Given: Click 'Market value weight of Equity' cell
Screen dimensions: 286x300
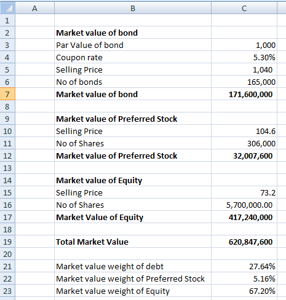Looking at the screenshot, I should (133, 291).
